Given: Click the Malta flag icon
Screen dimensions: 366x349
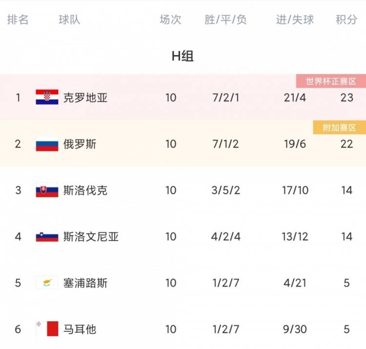Looking at the screenshot, I should point(47,330).
